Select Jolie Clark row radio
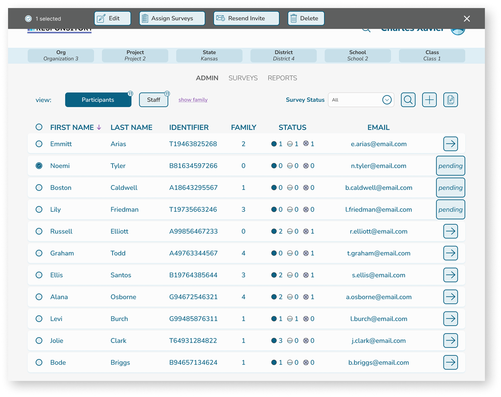501x397 pixels. pyautogui.click(x=39, y=340)
